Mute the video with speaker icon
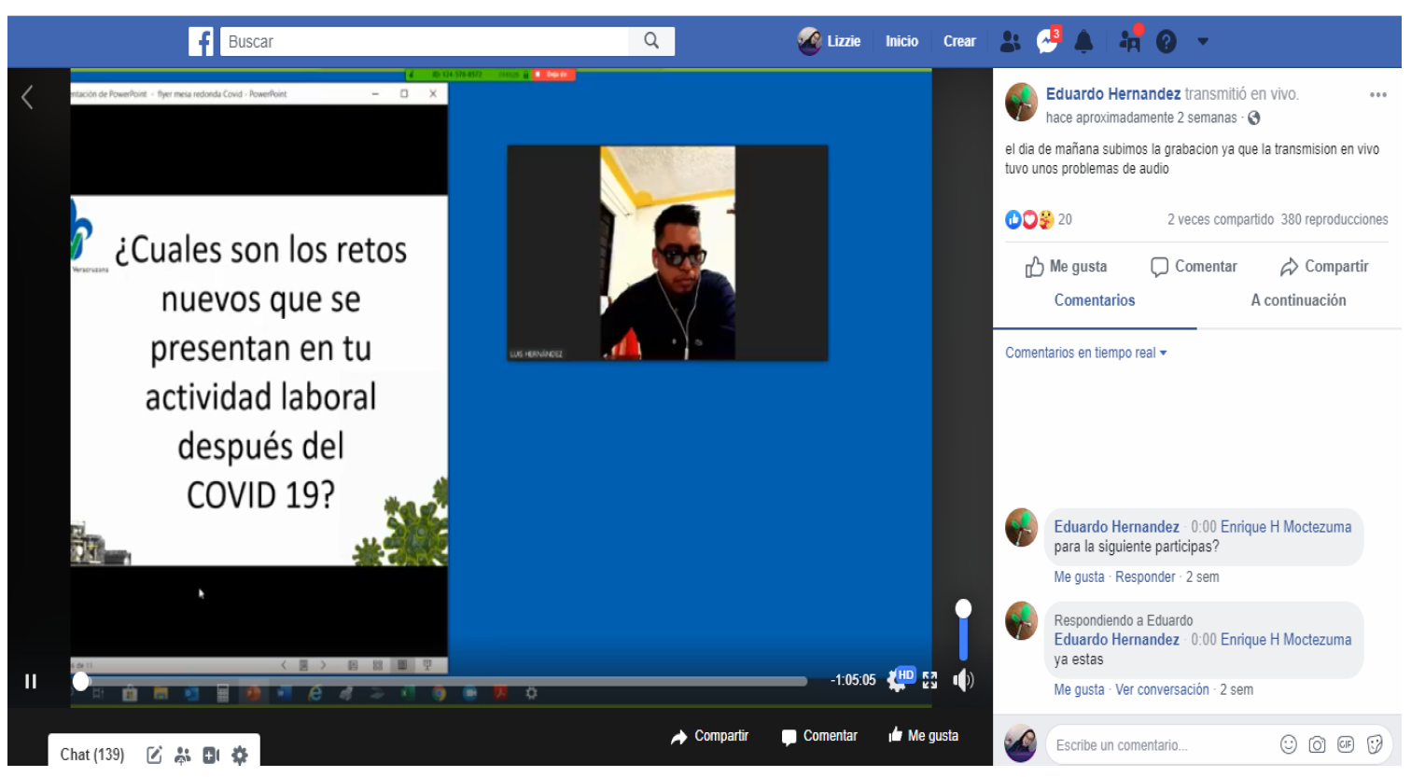This screenshot has height=777, width=1425. coord(963,680)
